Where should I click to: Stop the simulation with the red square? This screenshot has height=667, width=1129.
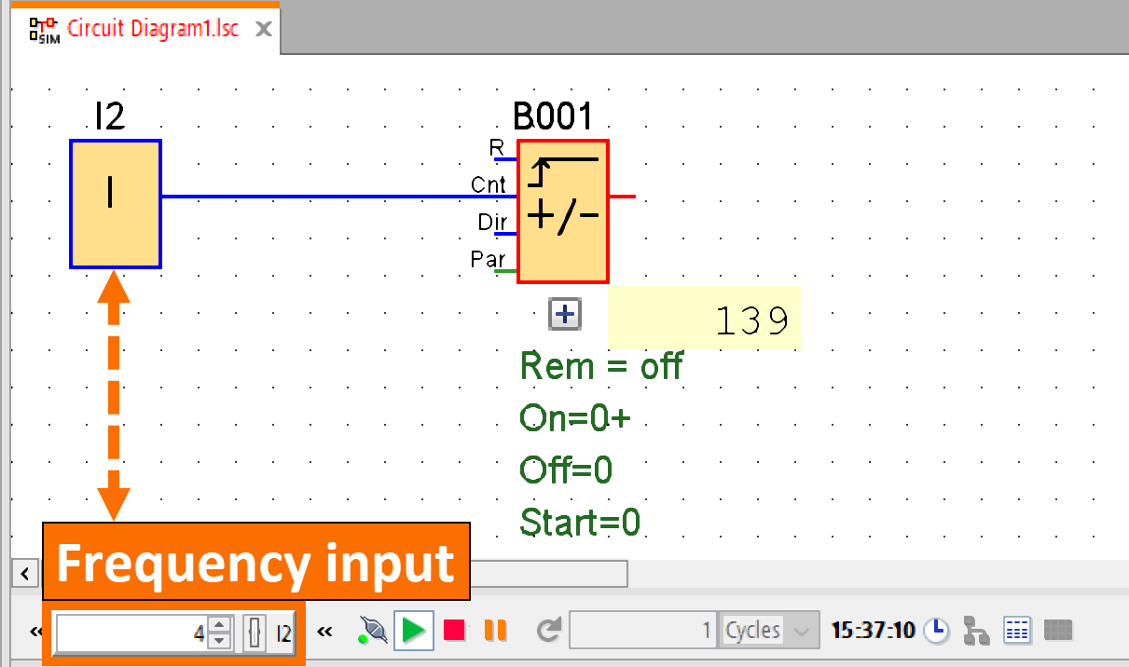coord(454,630)
